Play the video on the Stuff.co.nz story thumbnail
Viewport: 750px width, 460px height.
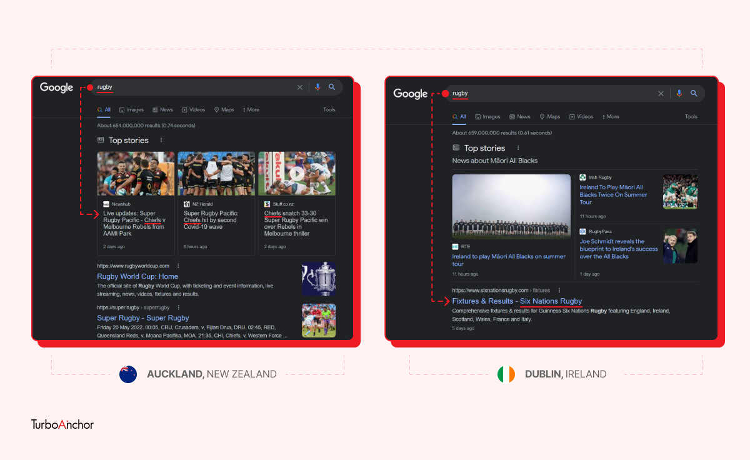click(297, 174)
